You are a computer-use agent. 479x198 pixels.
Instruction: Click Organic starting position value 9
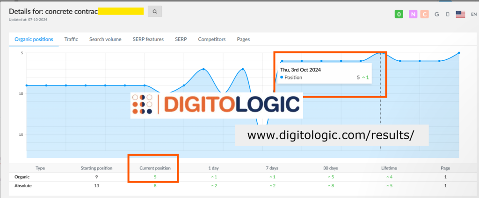pyautogui.click(x=96, y=177)
